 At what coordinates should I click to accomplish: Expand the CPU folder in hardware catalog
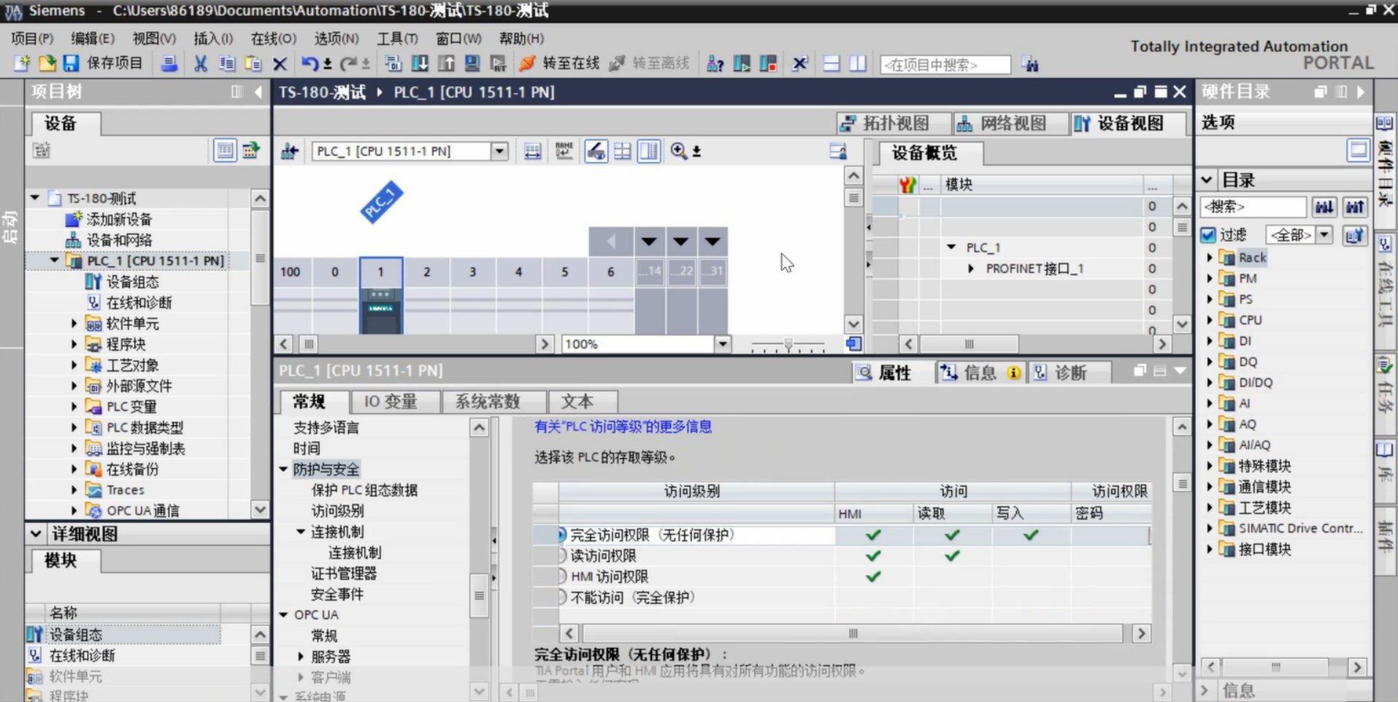1209,320
